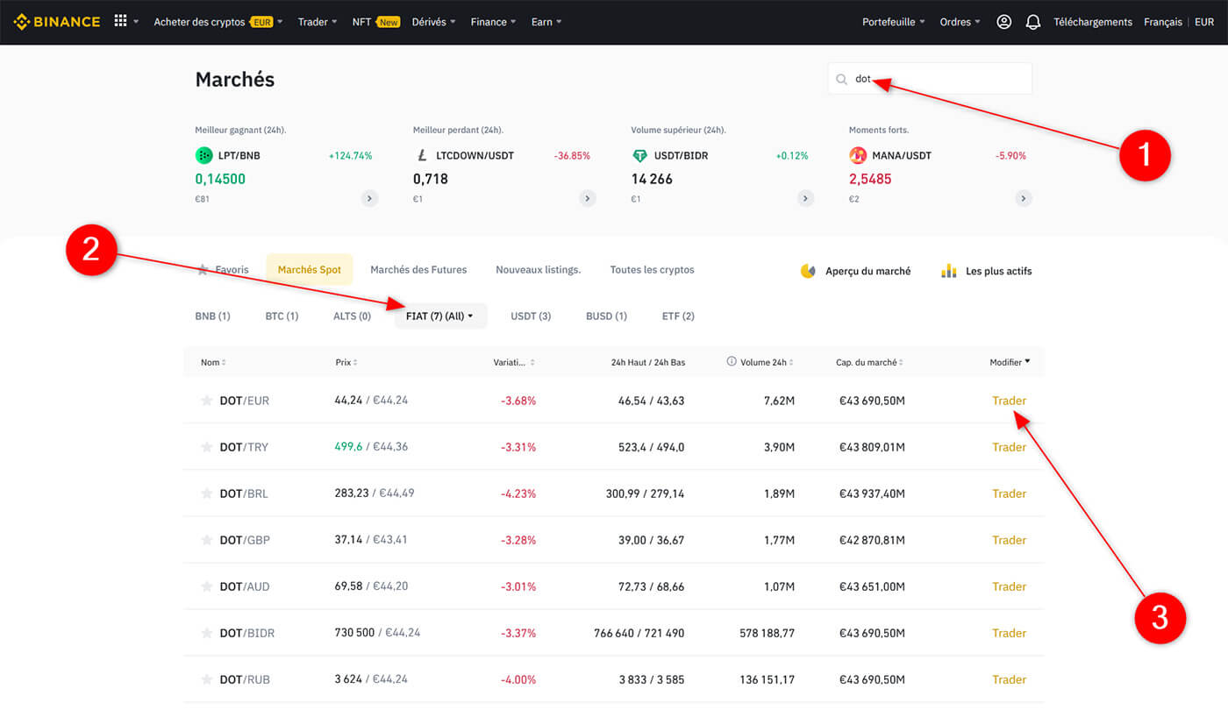
Task: Click the Les plus actifs bar chart icon
Action: point(948,271)
